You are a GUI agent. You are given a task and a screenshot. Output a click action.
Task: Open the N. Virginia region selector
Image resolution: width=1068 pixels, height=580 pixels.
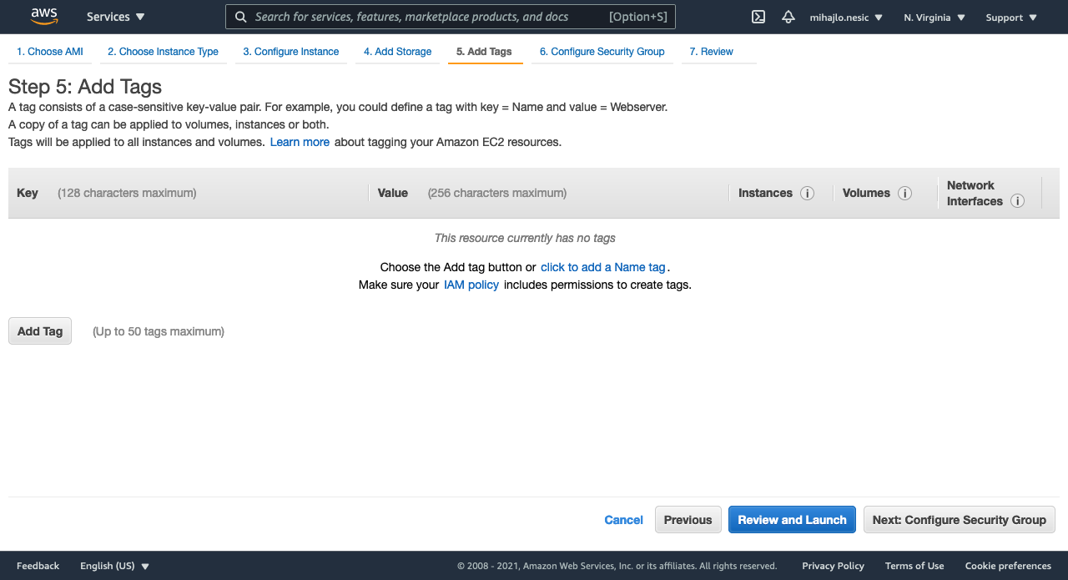tap(934, 18)
